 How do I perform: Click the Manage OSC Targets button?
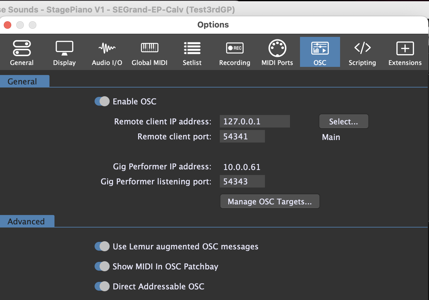pos(270,202)
